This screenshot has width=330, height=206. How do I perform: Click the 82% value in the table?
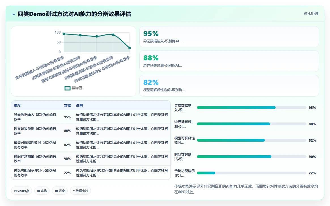[67, 145]
